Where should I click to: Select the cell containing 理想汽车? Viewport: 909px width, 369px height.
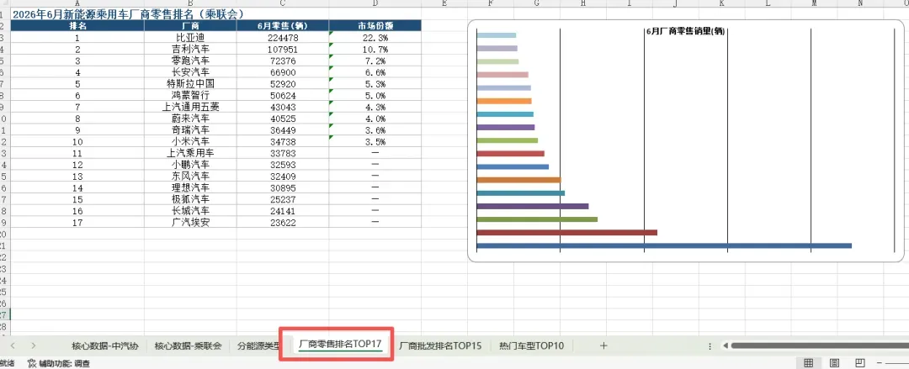[x=190, y=187]
